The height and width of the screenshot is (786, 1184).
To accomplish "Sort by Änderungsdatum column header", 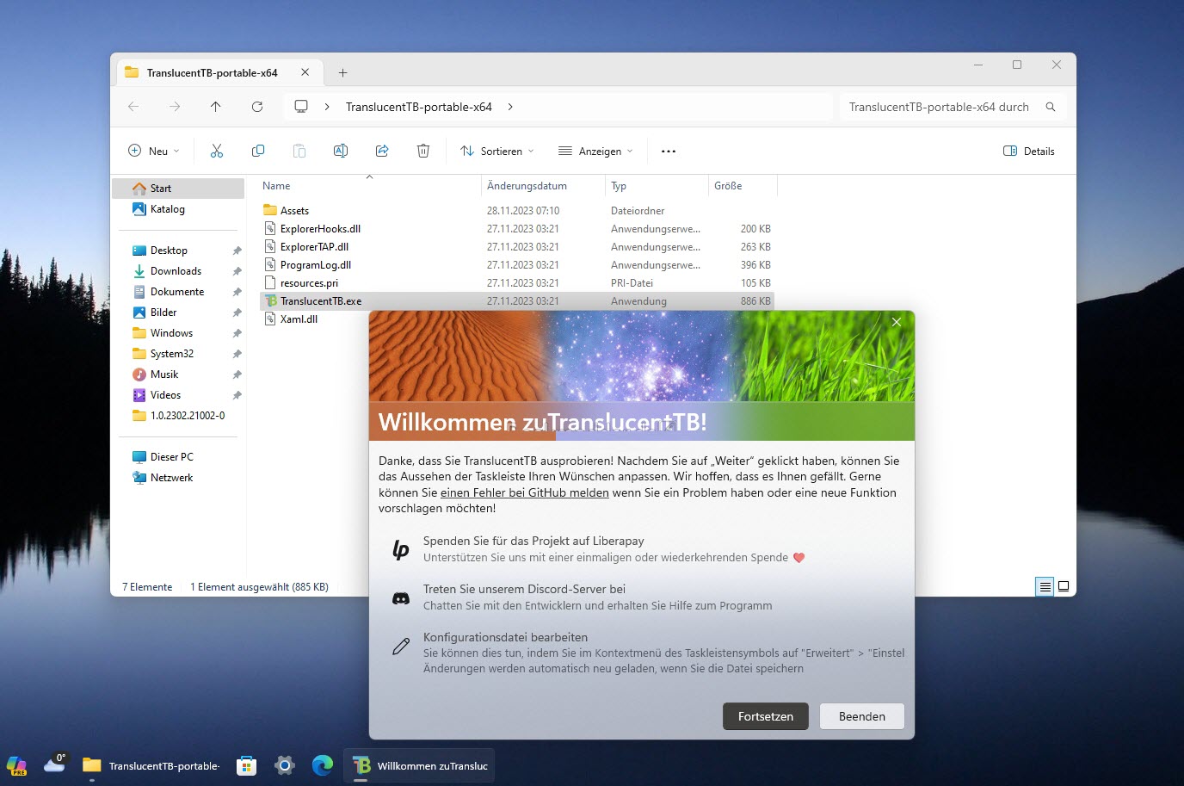I will (527, 186).
